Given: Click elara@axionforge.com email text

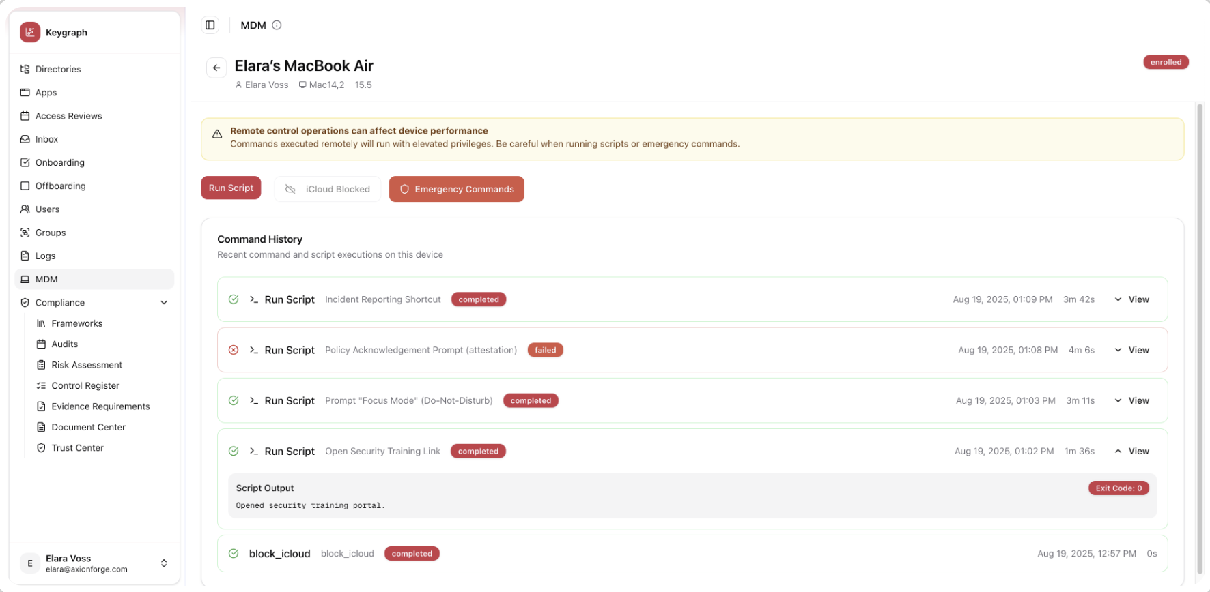Looking at the screenshot, I should (87, 569).
